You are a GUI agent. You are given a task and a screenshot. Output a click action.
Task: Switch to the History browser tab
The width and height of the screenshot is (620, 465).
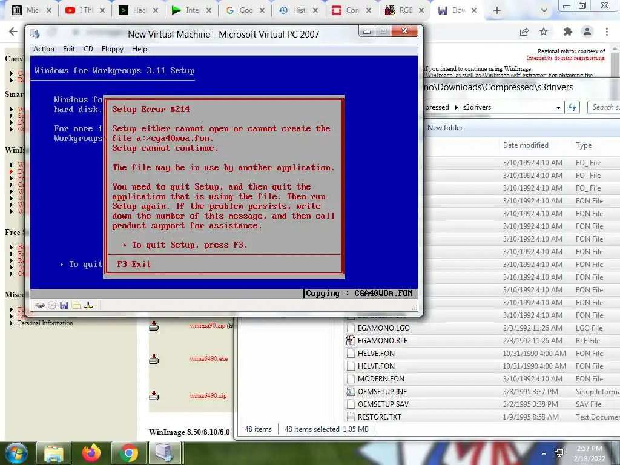[298, 10]
